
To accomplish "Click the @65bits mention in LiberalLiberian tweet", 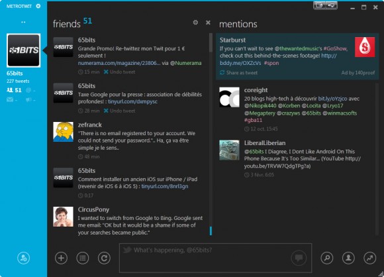I will click(x=254, y=152).
